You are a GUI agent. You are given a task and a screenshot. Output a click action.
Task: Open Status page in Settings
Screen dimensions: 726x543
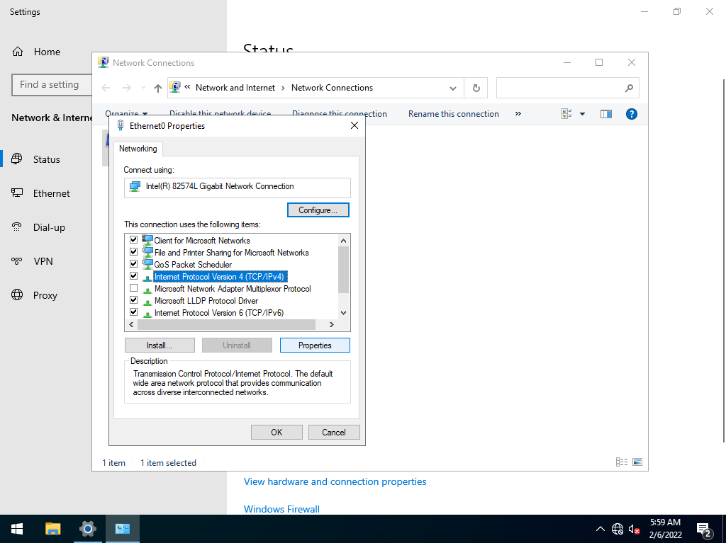tap(46, 159)
